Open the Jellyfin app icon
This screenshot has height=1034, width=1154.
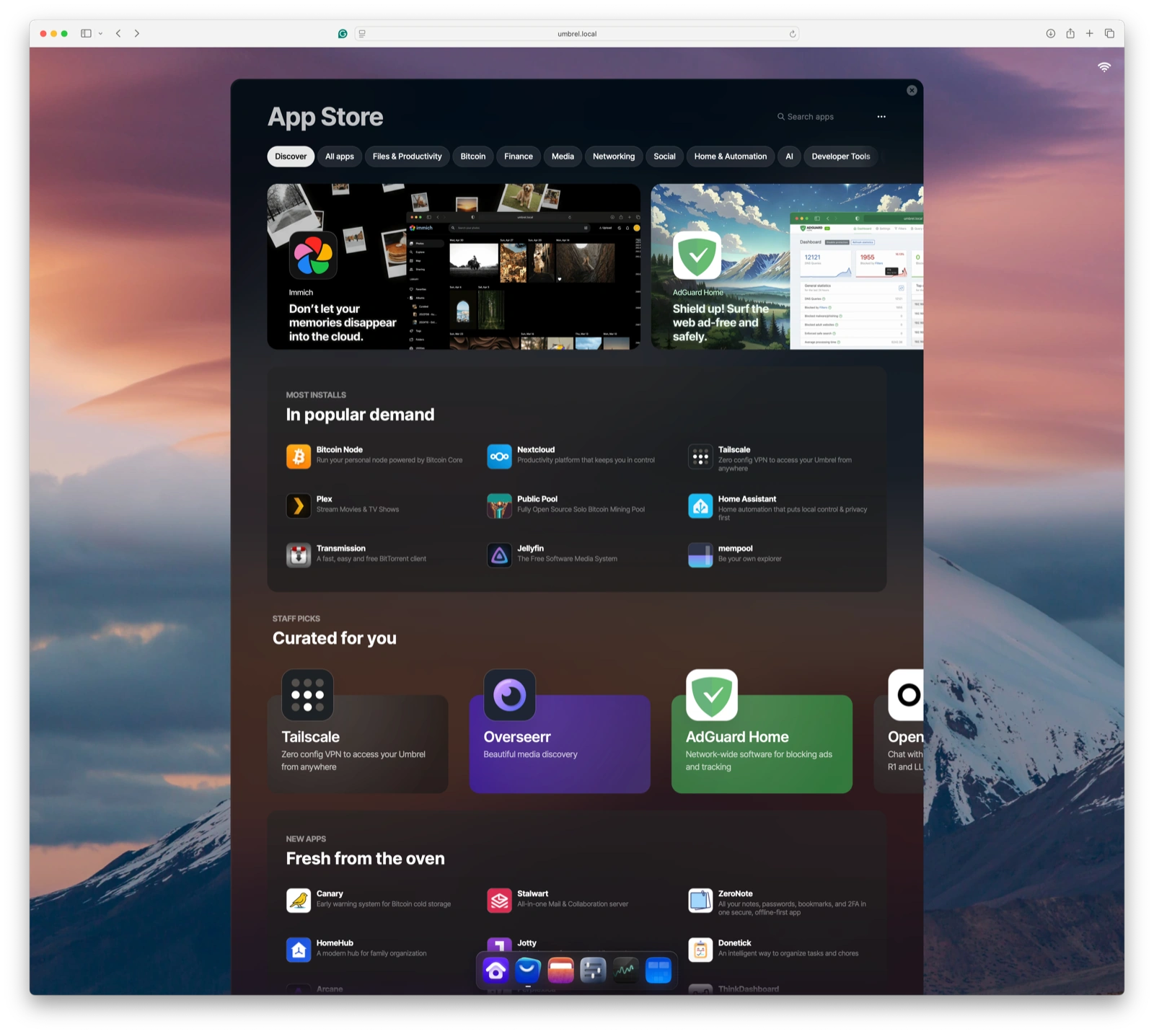click(x=499, y=555)
